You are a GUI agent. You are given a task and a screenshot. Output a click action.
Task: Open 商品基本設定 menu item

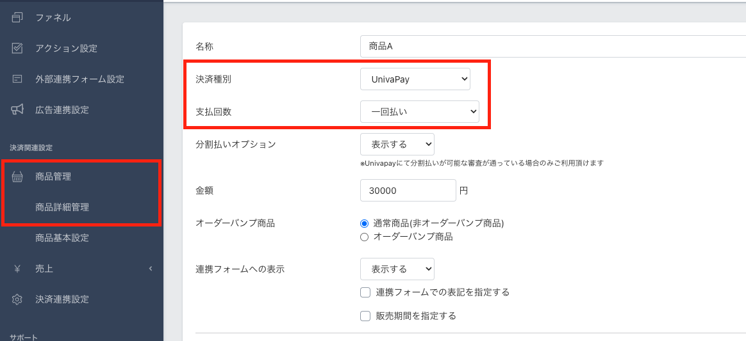pyautogui.click(x=62, y=238)
